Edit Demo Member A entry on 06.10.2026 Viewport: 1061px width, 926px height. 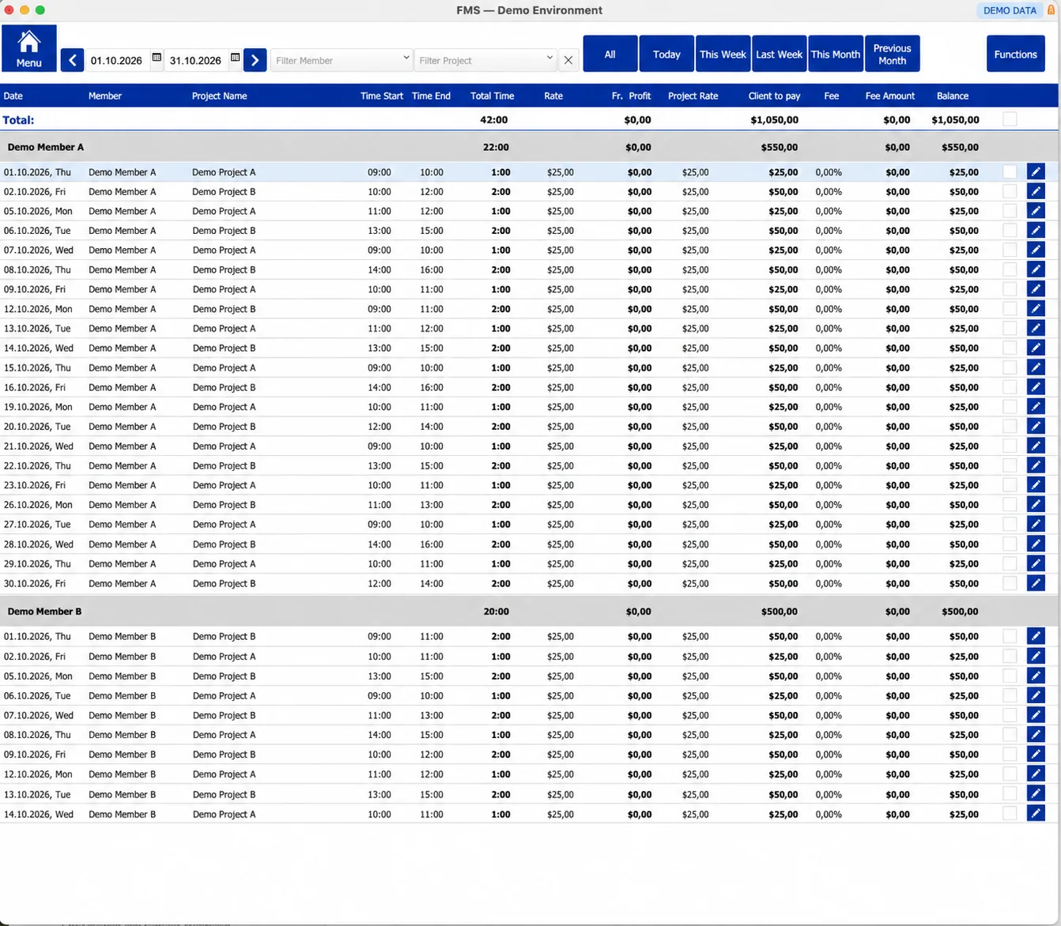tap(1036, 230)
